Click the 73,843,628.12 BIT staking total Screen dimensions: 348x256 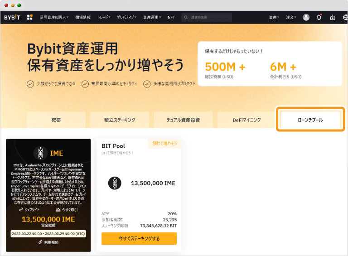[158, 226]
